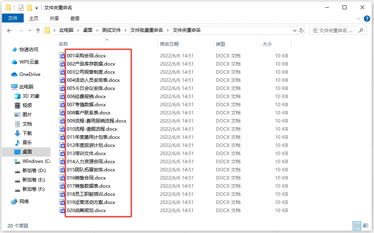Click Word icon of 003公司规章制度.docx
This screenshot has height=233, width=374.
coord(62,72)
